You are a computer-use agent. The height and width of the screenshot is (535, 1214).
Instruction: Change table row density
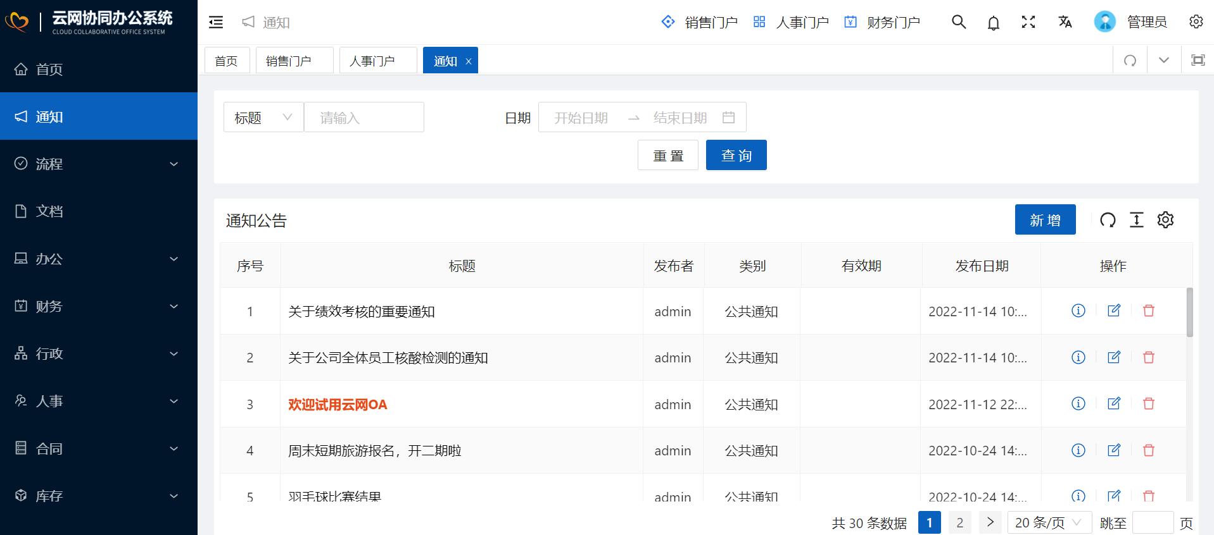[1137, 220]
